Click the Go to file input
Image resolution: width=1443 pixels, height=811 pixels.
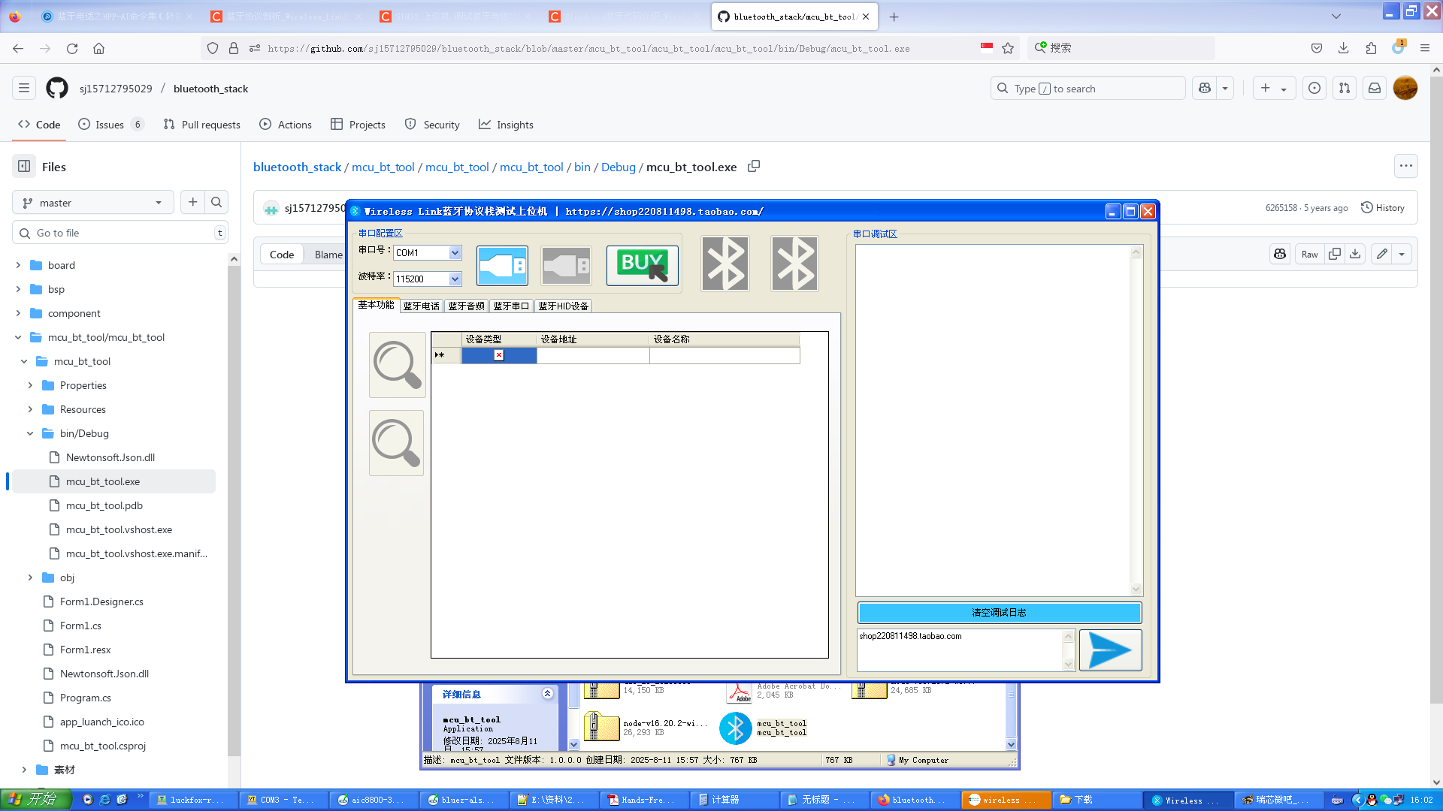pos(120,233)
